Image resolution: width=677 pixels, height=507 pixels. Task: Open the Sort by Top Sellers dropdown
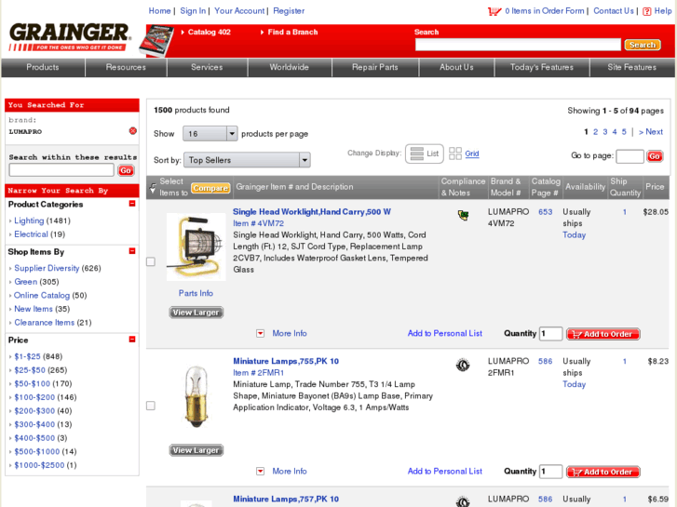pyautogui.click(x=247, y=160)
